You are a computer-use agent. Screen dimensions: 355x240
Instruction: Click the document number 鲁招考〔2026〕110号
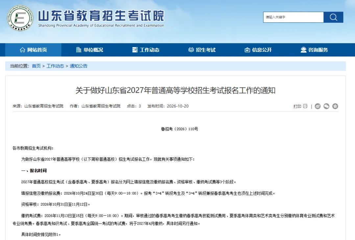click(x=179, y=129)
